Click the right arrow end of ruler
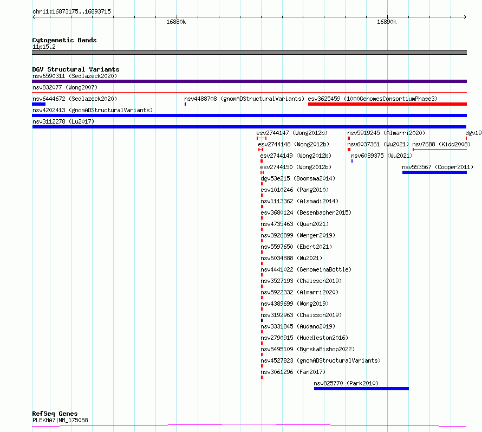Screen dimensions: 482x432 [x=465, y=17]
